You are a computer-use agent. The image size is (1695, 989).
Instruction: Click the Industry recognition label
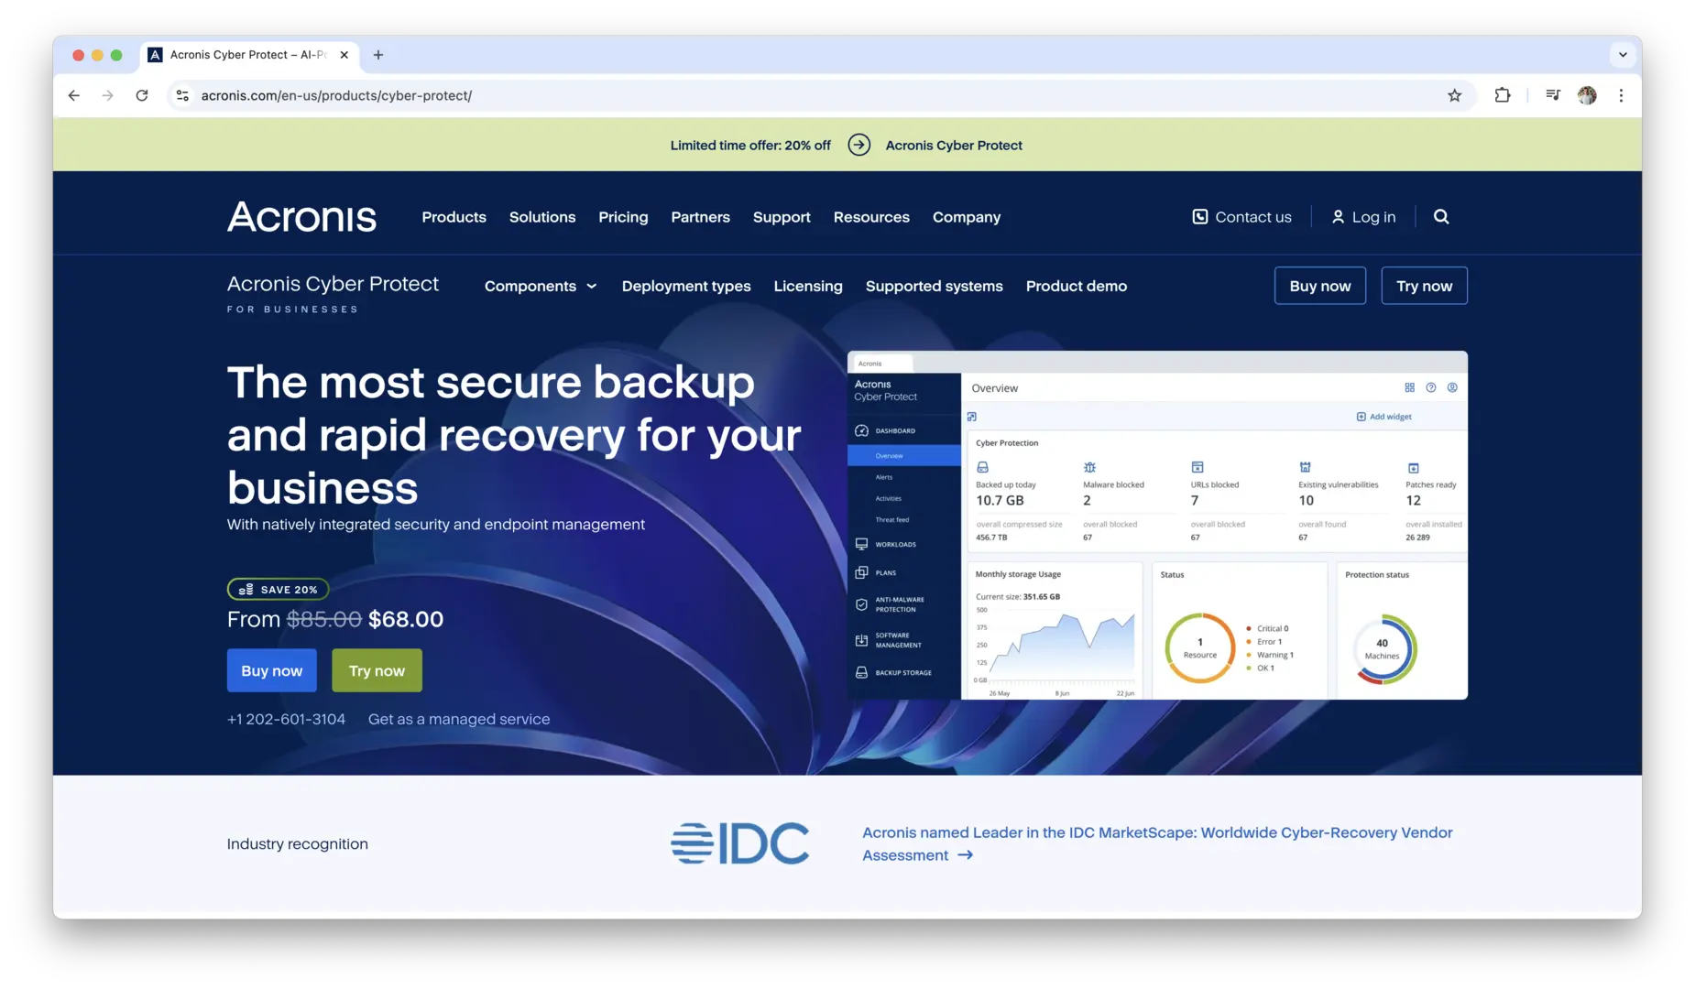click(298, 843)
